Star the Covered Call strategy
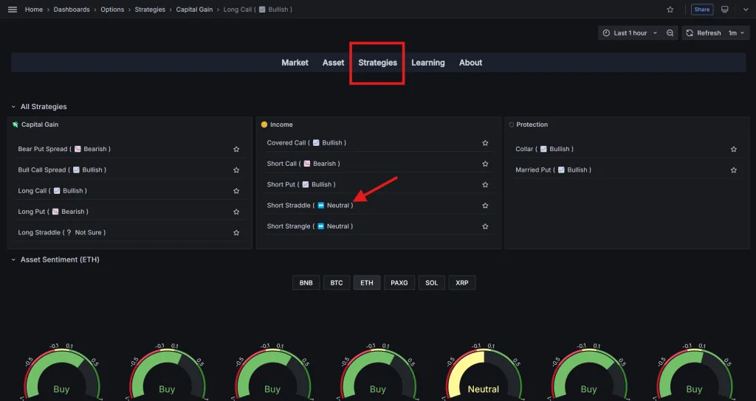The width and height of the screenshot is (756, 401). [485, 143]
